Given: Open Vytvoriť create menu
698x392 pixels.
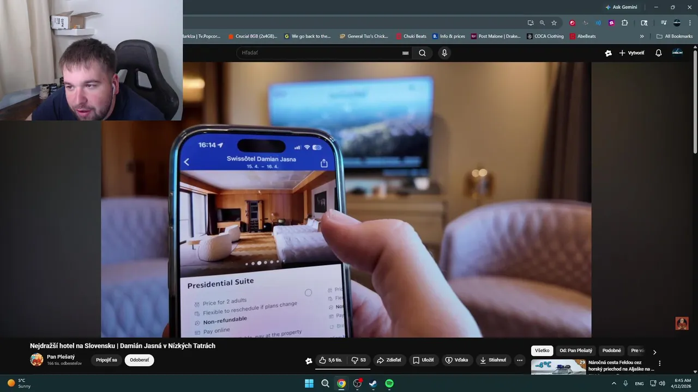Looking at the screenshot, I should (631, 53).
